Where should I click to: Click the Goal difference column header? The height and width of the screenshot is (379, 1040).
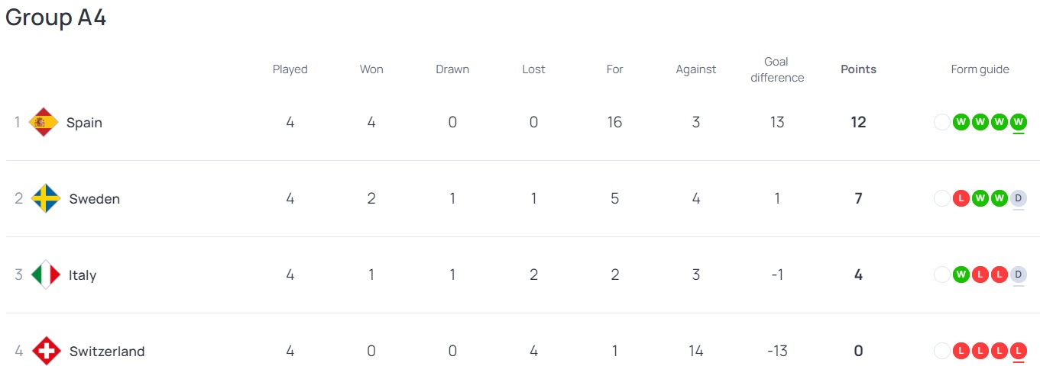(x=776, y=69)
